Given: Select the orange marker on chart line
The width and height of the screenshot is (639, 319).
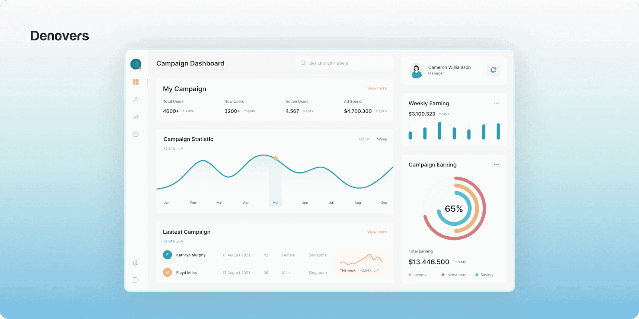Looking at the screenshot, I should pos(276,159).
